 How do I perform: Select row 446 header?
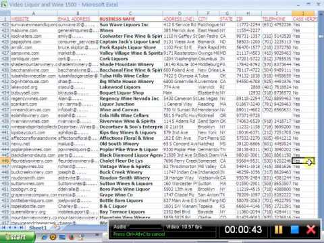point(5,161)
